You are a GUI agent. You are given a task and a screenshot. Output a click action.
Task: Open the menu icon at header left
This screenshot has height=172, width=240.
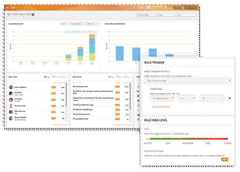pyautogui.click(x=7, y=7)
